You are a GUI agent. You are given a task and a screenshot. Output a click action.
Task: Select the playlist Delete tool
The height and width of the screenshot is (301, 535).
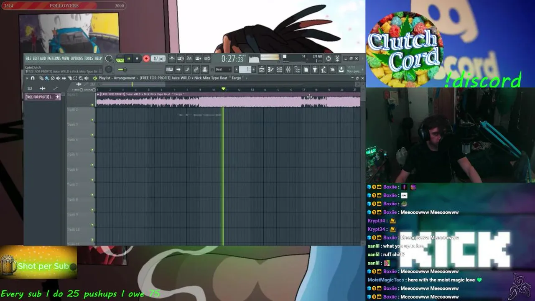(53, 78)
